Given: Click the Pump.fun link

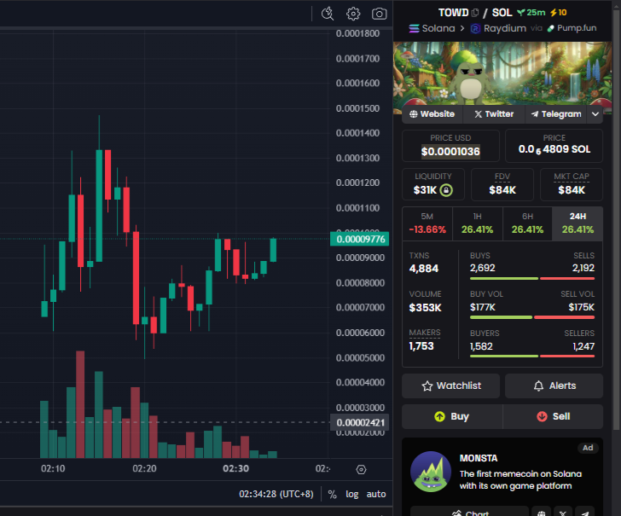Looking at the screenshot, I should point(572,28).
